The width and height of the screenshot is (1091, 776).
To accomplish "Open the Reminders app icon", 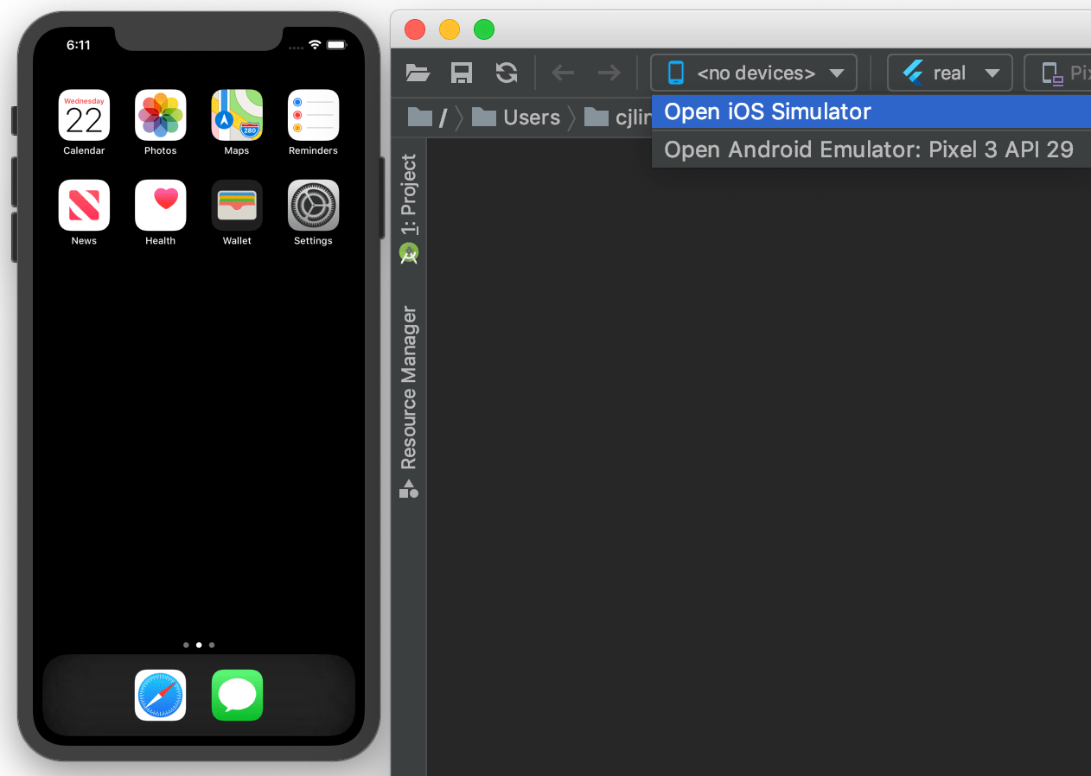I will coord(313,115).
